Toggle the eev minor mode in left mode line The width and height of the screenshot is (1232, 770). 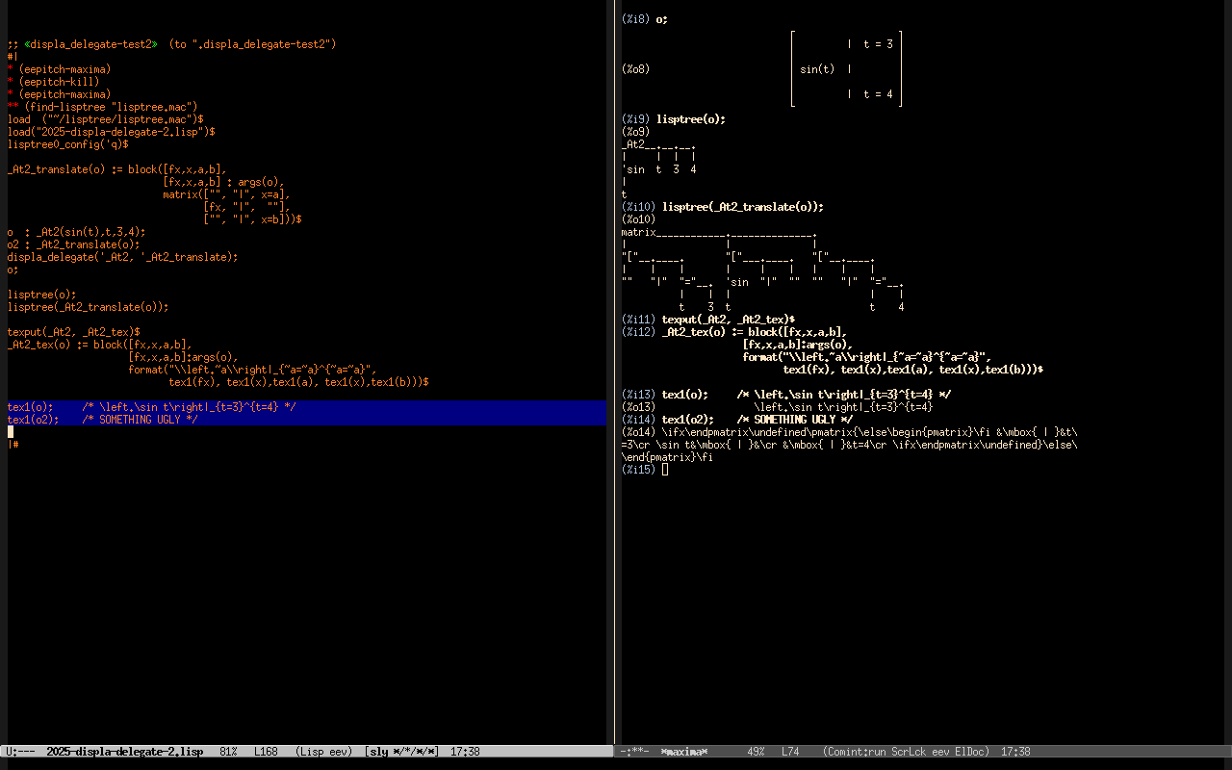pos(338,751)
